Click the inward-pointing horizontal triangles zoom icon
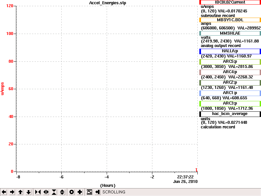The width and height of the screenshot is (261, 196). point(38,192)
